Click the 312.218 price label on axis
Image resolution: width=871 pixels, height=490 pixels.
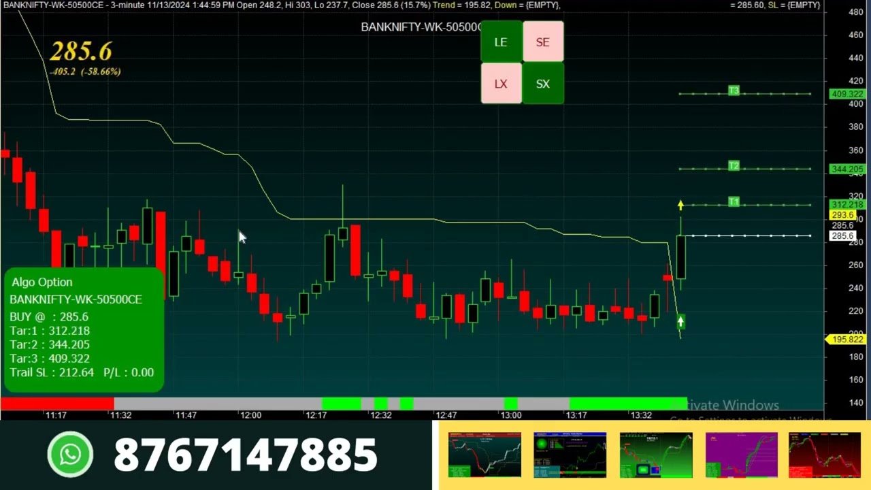(847, 205)
